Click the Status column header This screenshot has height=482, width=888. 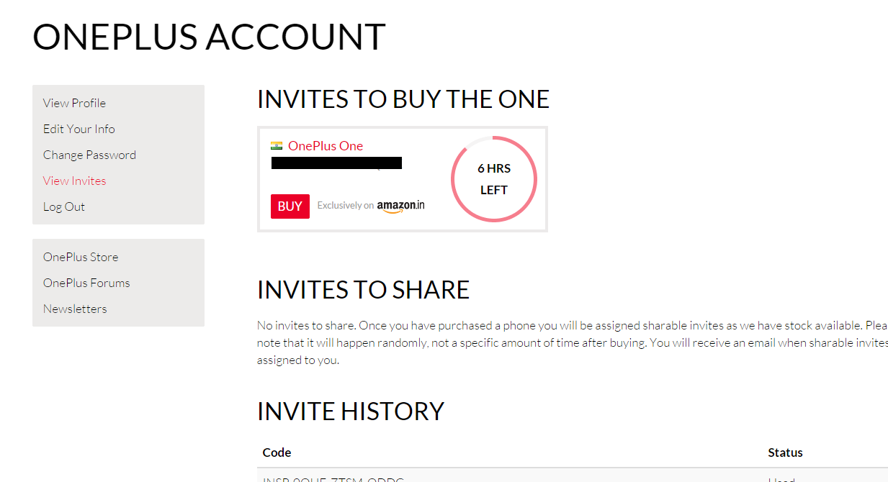(785, 453)
